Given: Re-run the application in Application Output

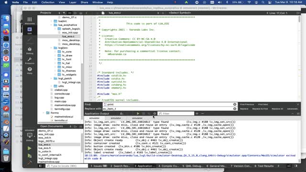Looking at the screenshot, I should coord(138,114).
